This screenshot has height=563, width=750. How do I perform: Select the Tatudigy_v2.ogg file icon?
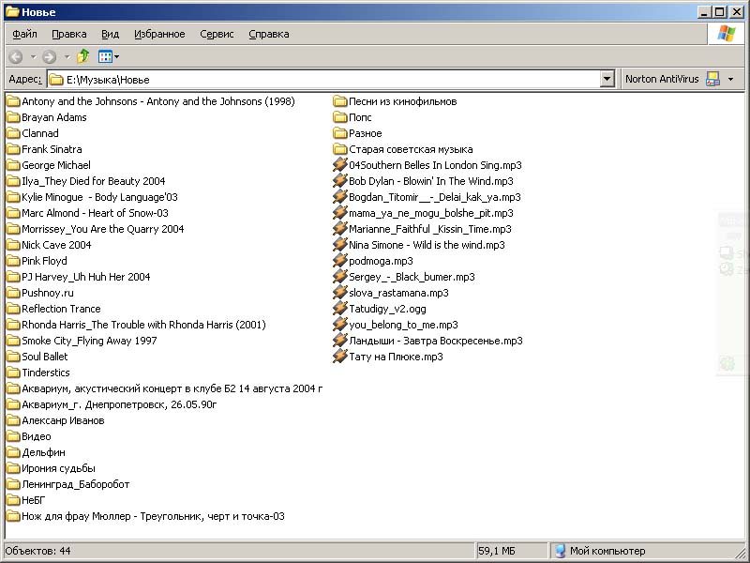pyautogui.click(x=341, y=309)
